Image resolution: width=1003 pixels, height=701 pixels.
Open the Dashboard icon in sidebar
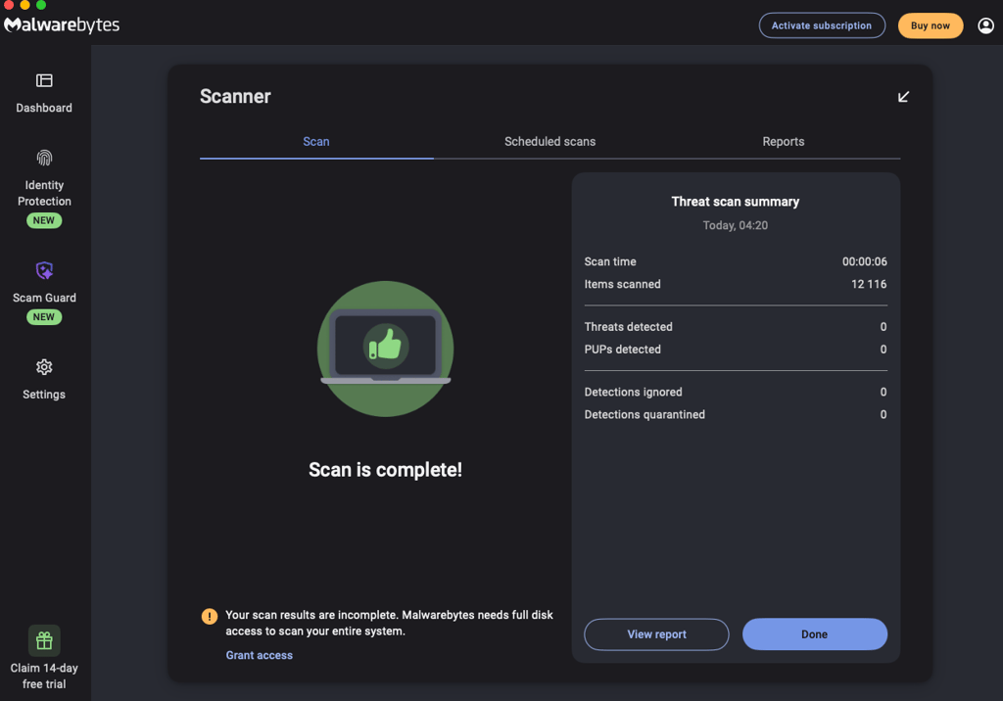pyautogui.click(x=44, y=80)
